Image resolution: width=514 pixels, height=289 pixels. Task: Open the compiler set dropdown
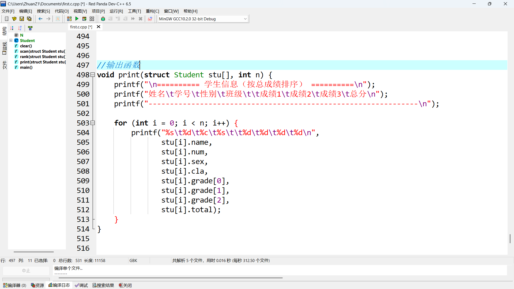pos(245,19)
